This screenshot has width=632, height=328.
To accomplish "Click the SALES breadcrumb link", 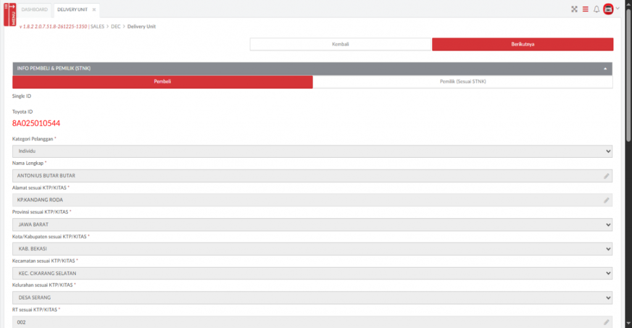I will pyautogui.click(x=98, y=27).
